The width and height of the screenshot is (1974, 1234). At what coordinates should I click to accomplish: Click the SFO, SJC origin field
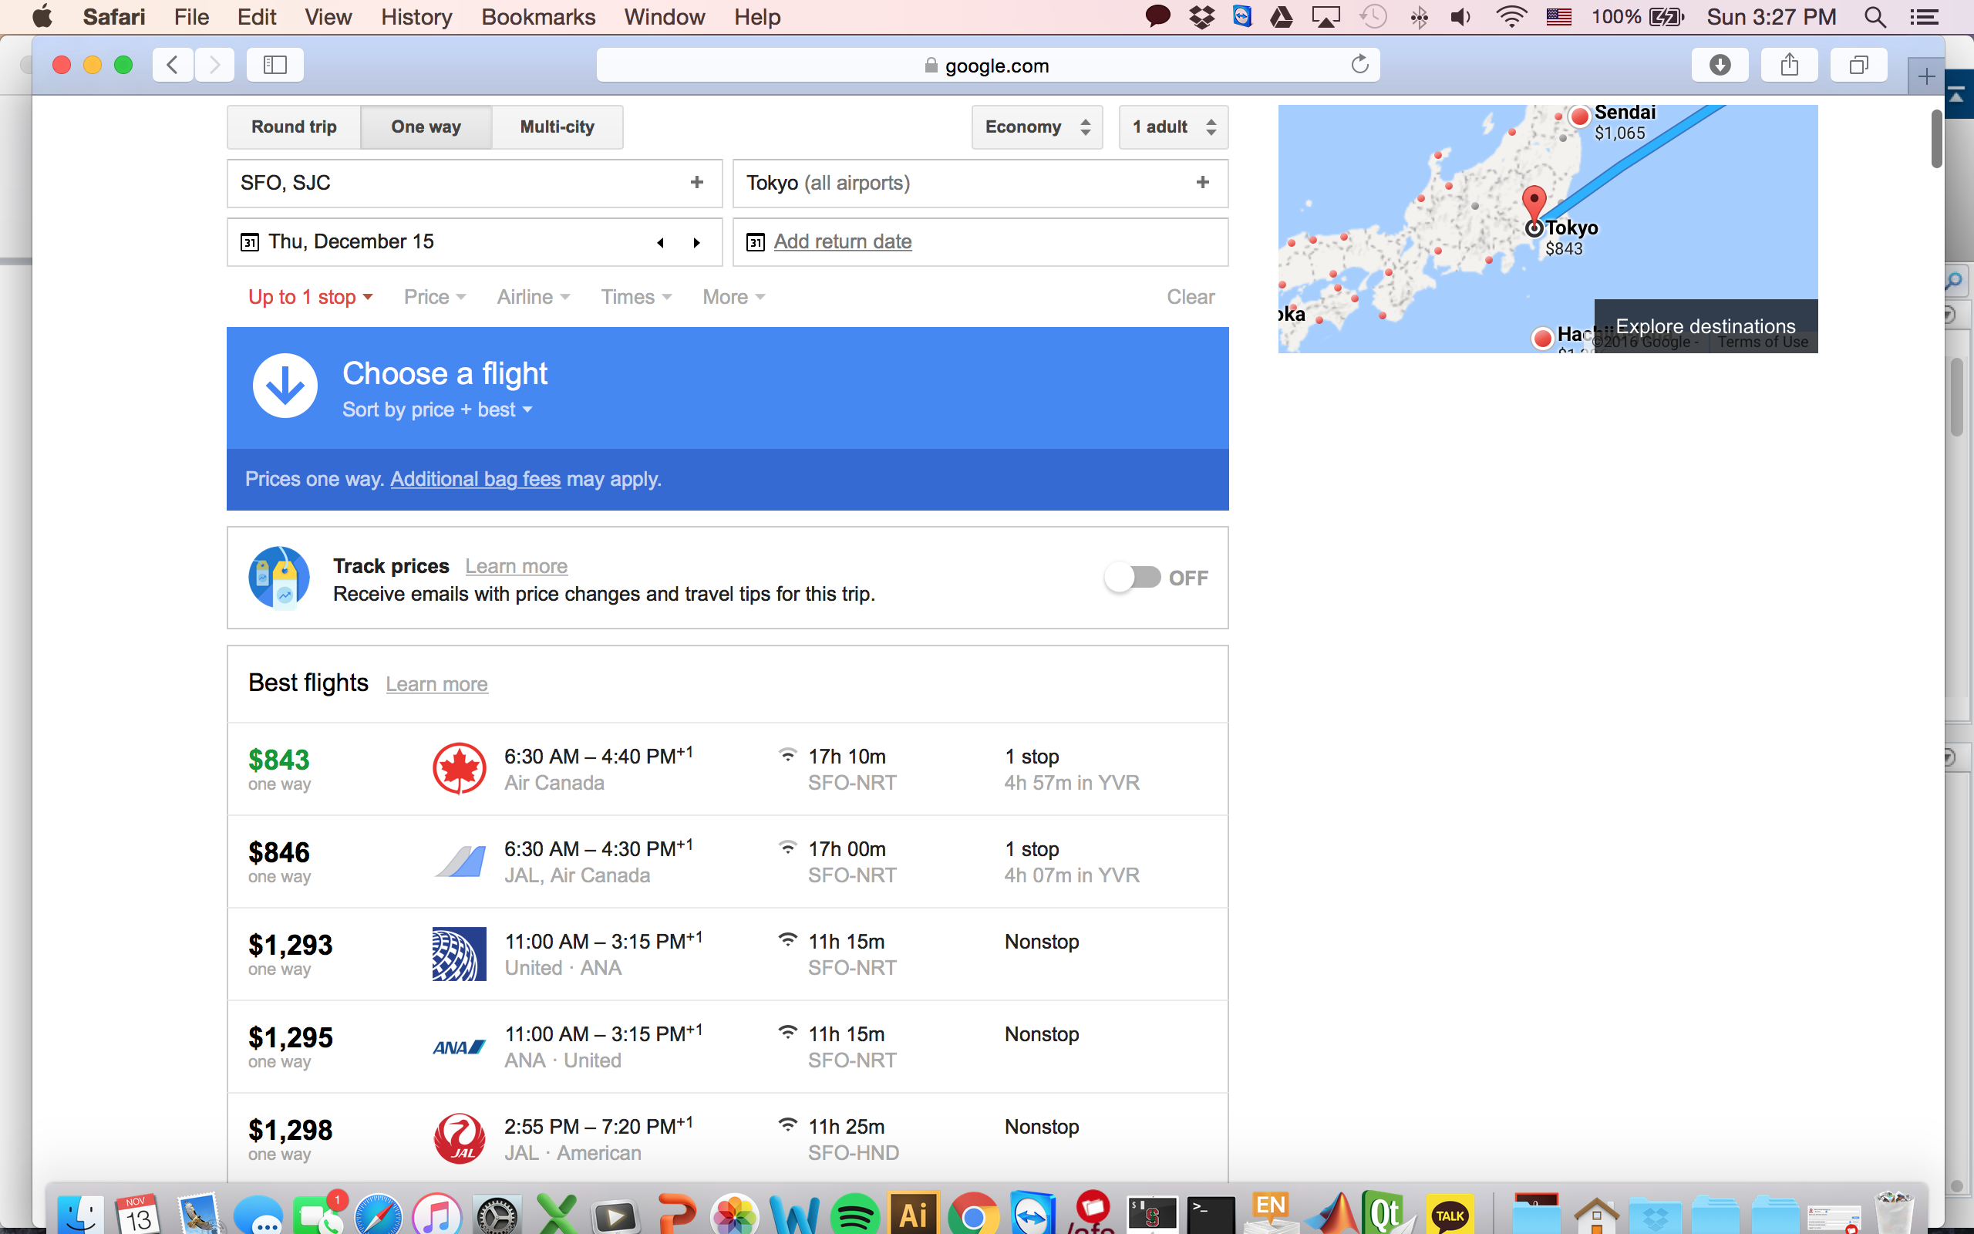point(475,183)
